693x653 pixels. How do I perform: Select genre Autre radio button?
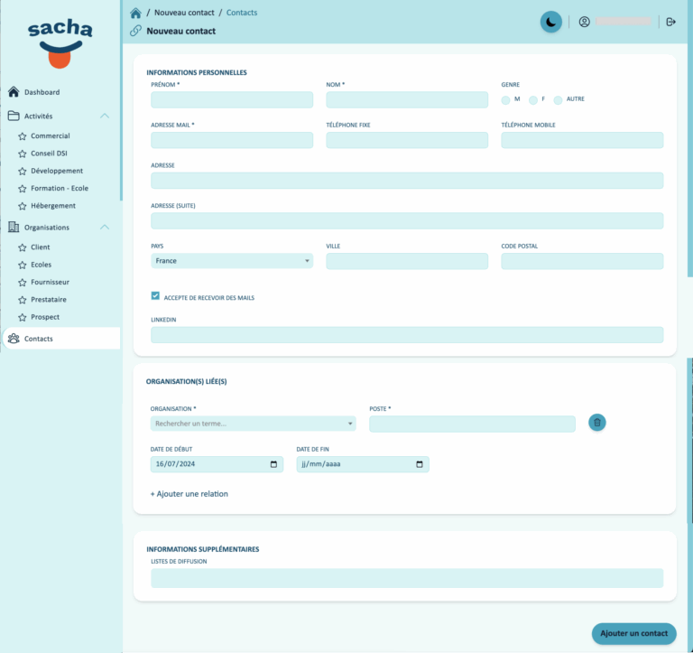[558, 100]
